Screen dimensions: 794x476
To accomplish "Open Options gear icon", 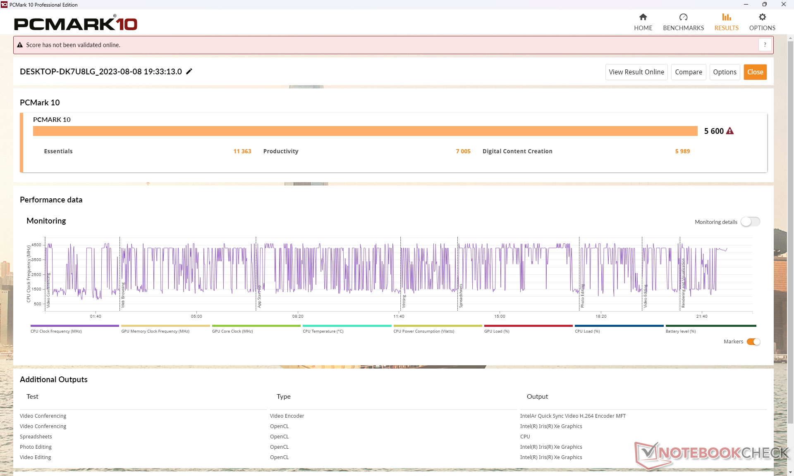I will [762, 17].
